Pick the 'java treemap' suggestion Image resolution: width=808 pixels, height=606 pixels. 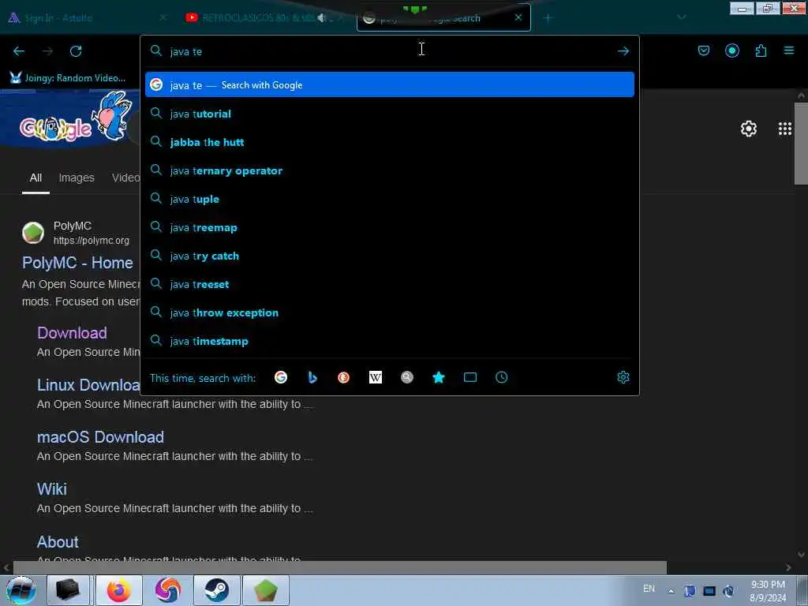click(390, 227)
